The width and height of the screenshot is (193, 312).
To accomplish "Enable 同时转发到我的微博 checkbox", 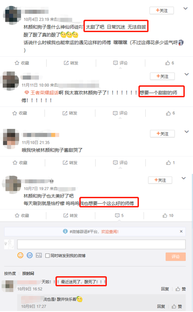I will (47, 256).
